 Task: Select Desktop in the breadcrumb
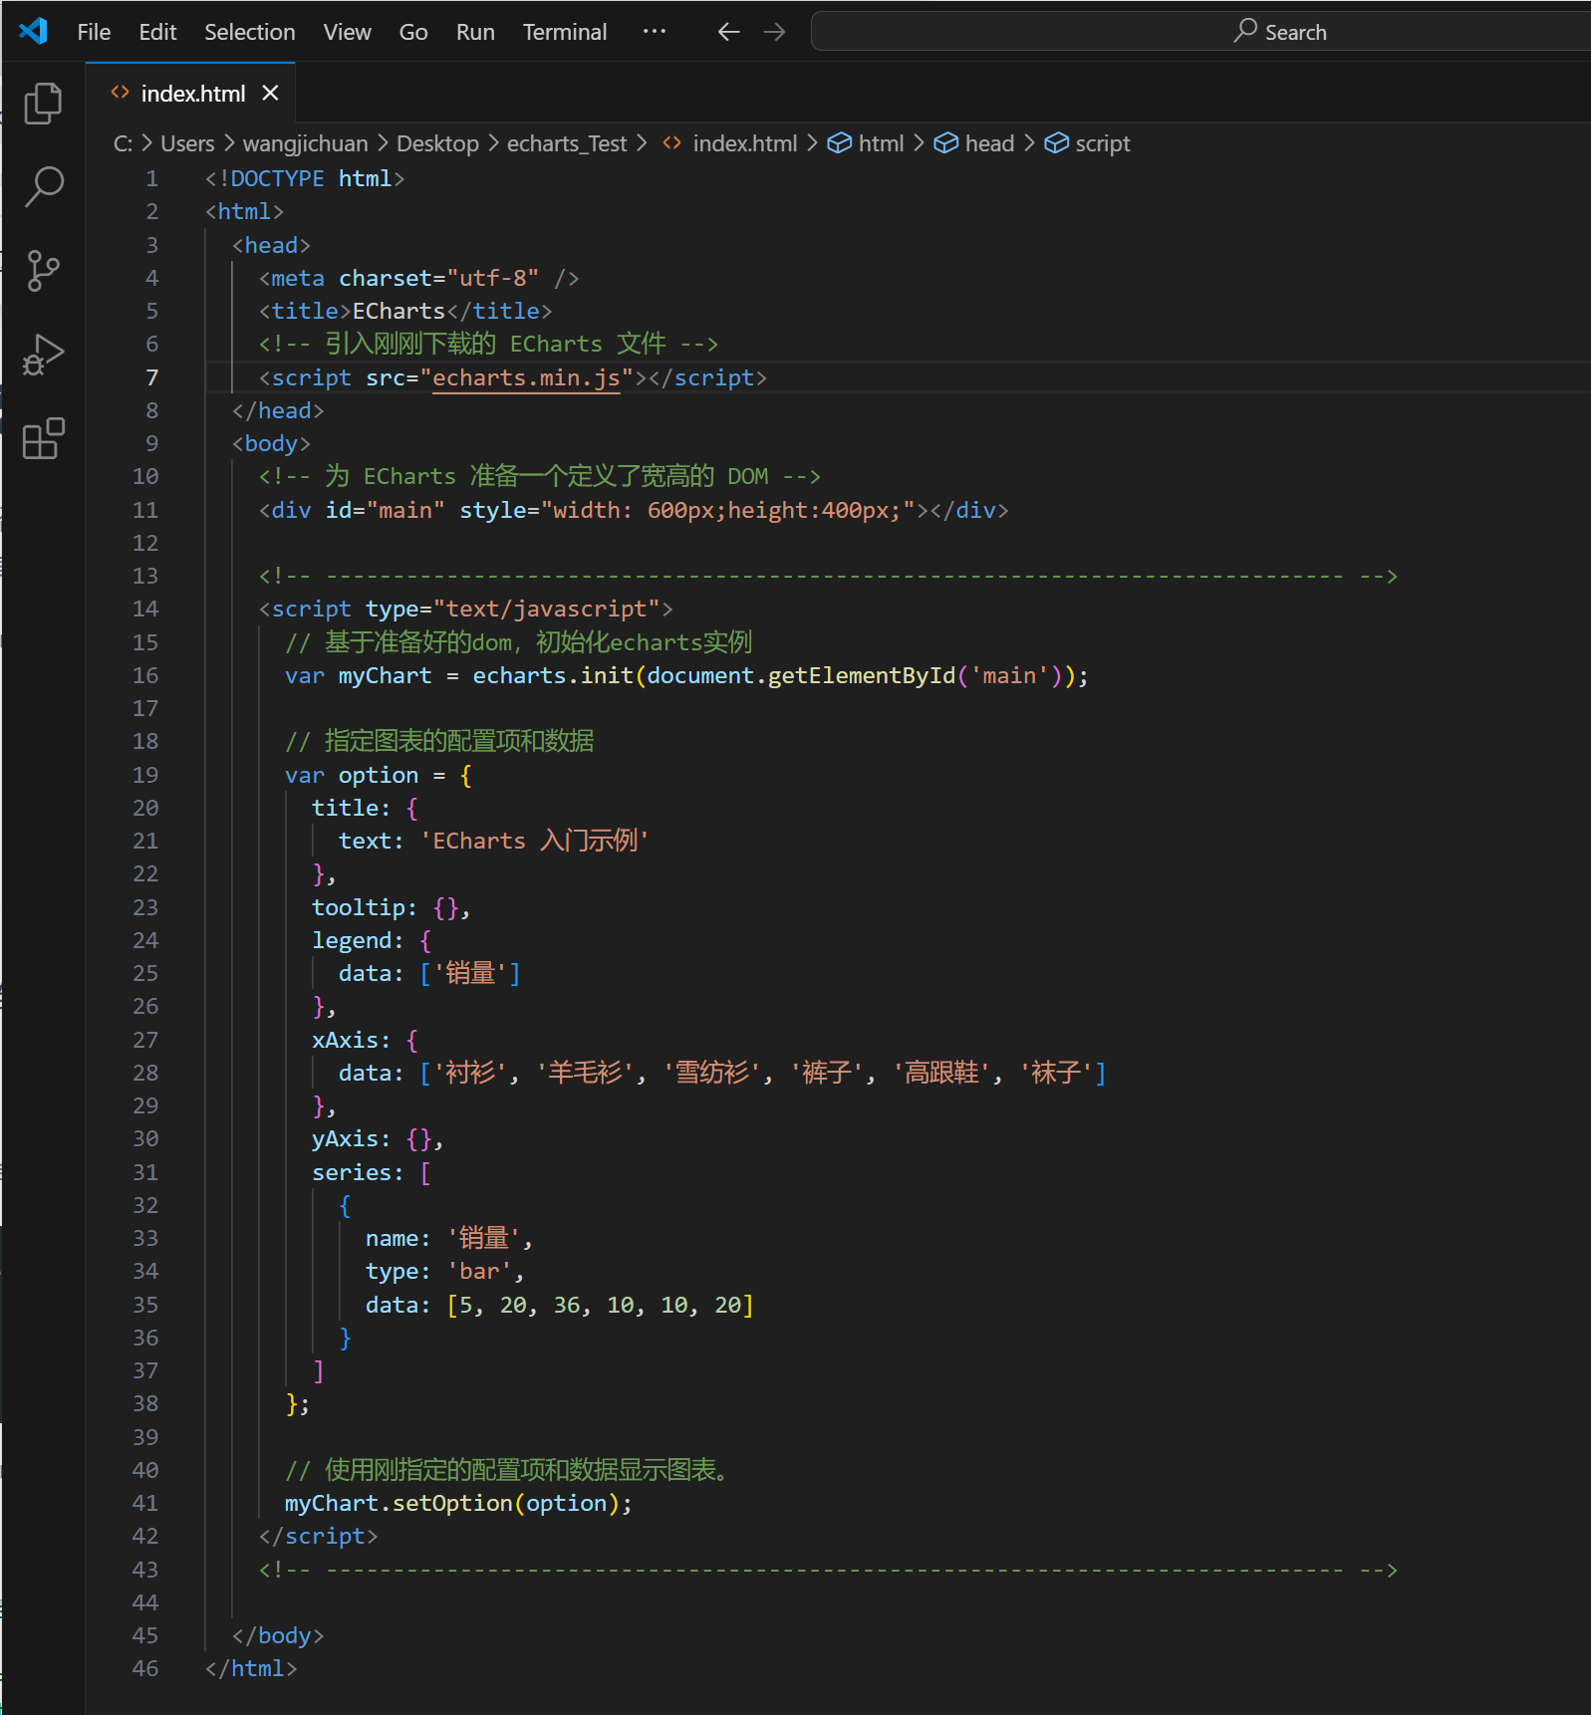click(x=437, y=143)
